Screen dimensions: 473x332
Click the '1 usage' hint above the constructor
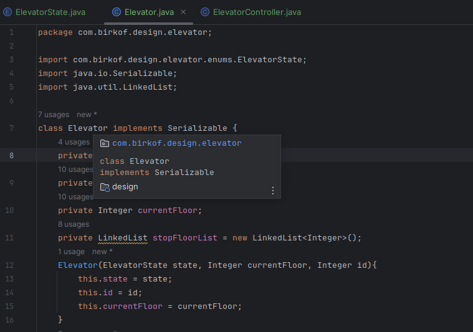click(x=71, y=252)
